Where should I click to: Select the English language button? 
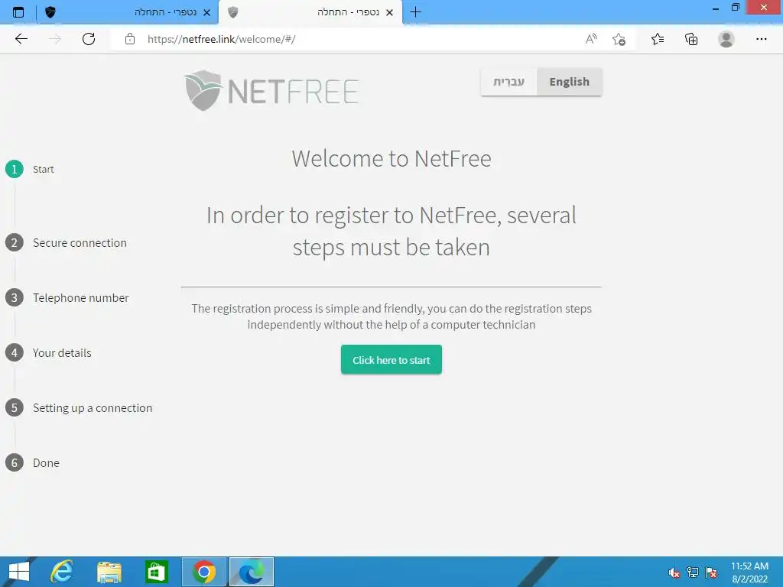tap(569, 82)
